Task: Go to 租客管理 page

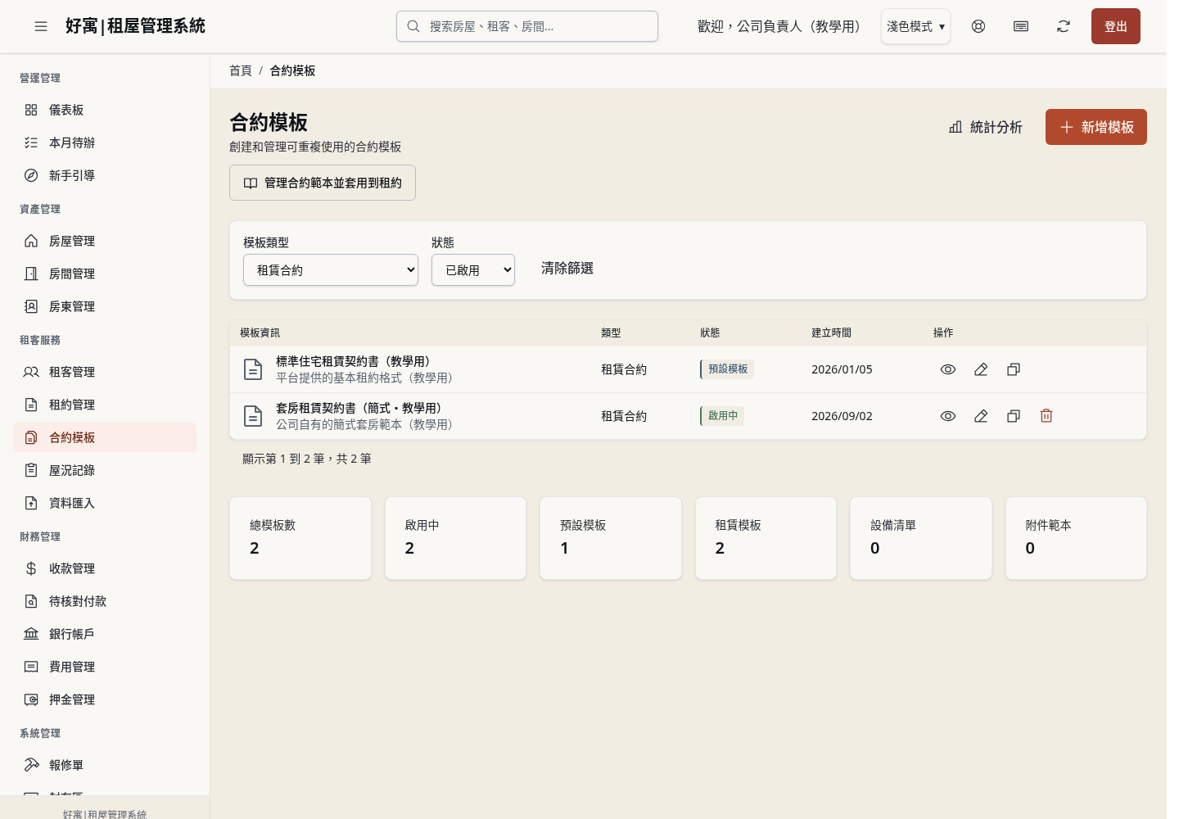Action: (105, 372)
